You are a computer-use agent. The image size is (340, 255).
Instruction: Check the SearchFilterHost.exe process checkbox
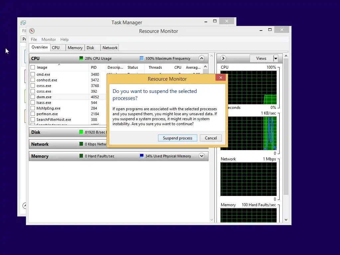[x=33, y=120]
